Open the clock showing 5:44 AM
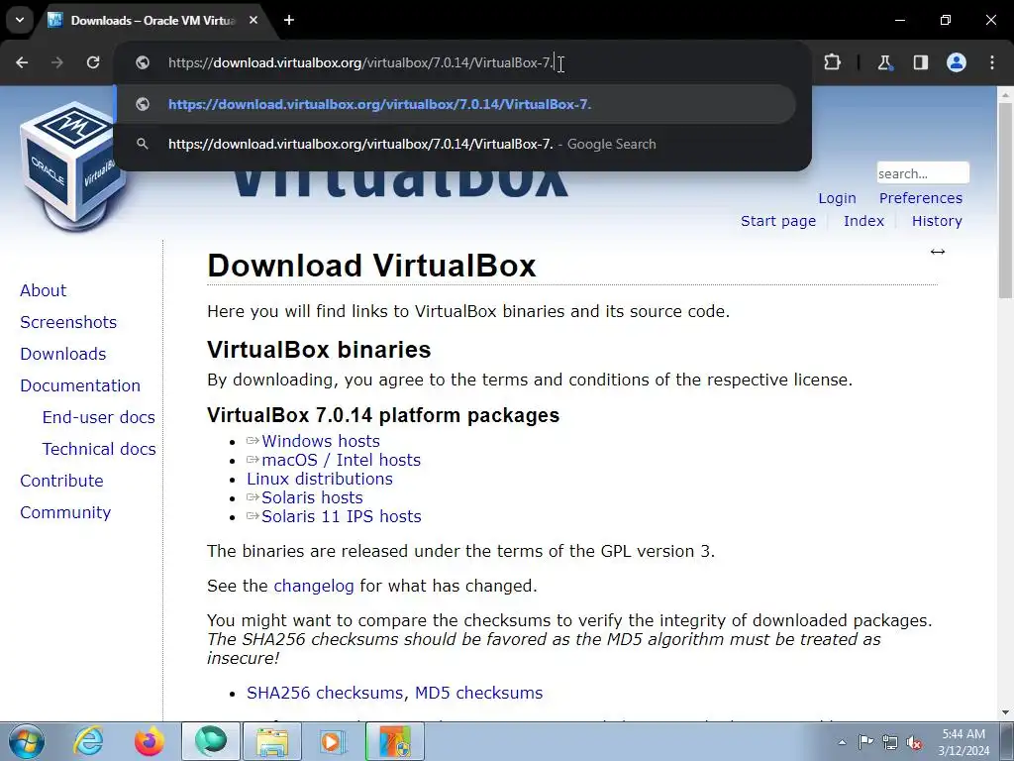This screenshot has height=761, width=1014. (x=963, y=741)
